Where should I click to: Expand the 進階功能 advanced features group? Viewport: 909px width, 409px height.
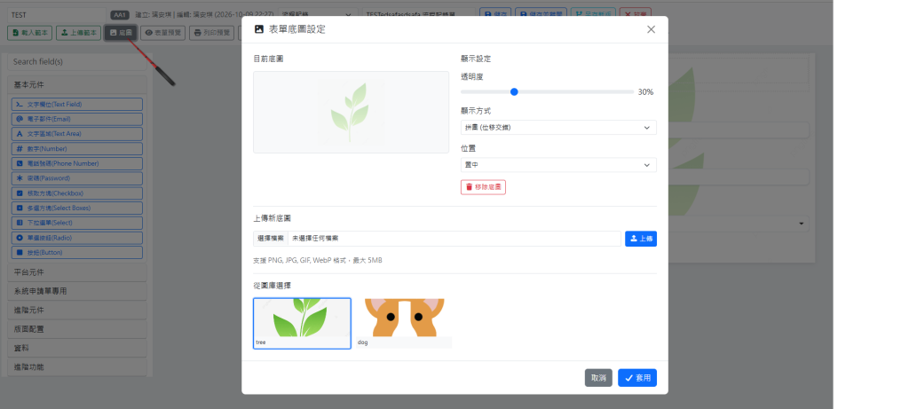pyautogui.click(x=77, y=366)
